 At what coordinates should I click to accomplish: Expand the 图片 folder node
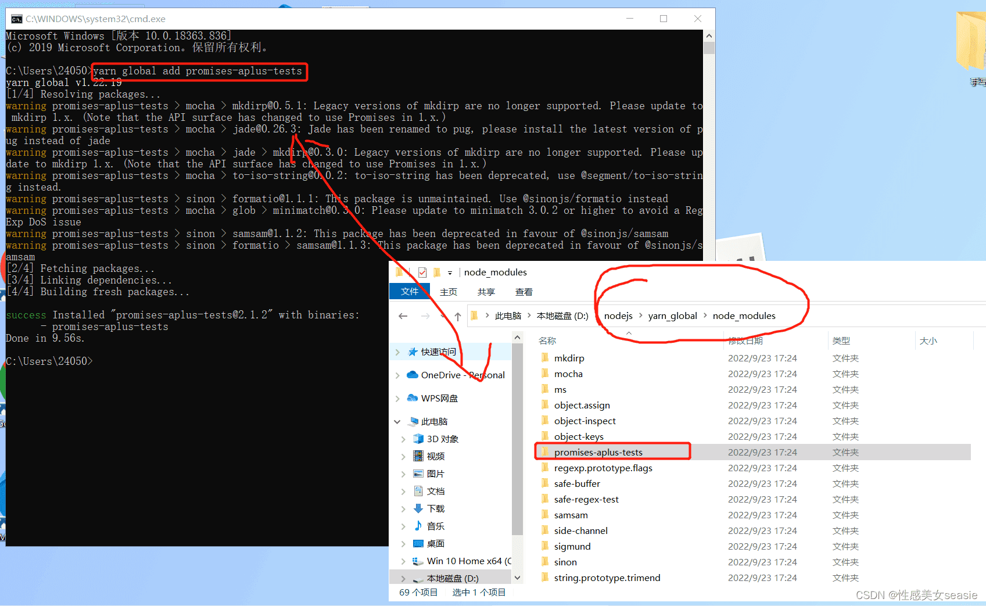pos(403,474)
